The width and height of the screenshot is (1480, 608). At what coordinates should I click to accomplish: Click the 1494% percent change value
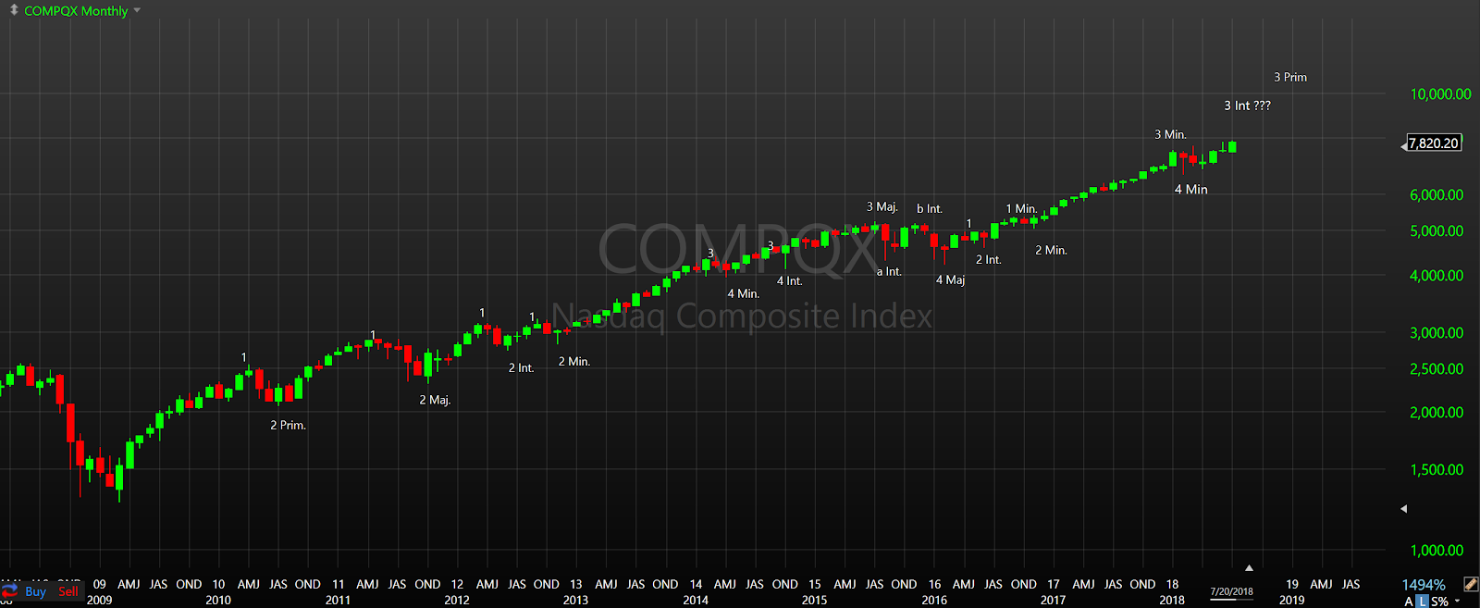coord(1424,585)
